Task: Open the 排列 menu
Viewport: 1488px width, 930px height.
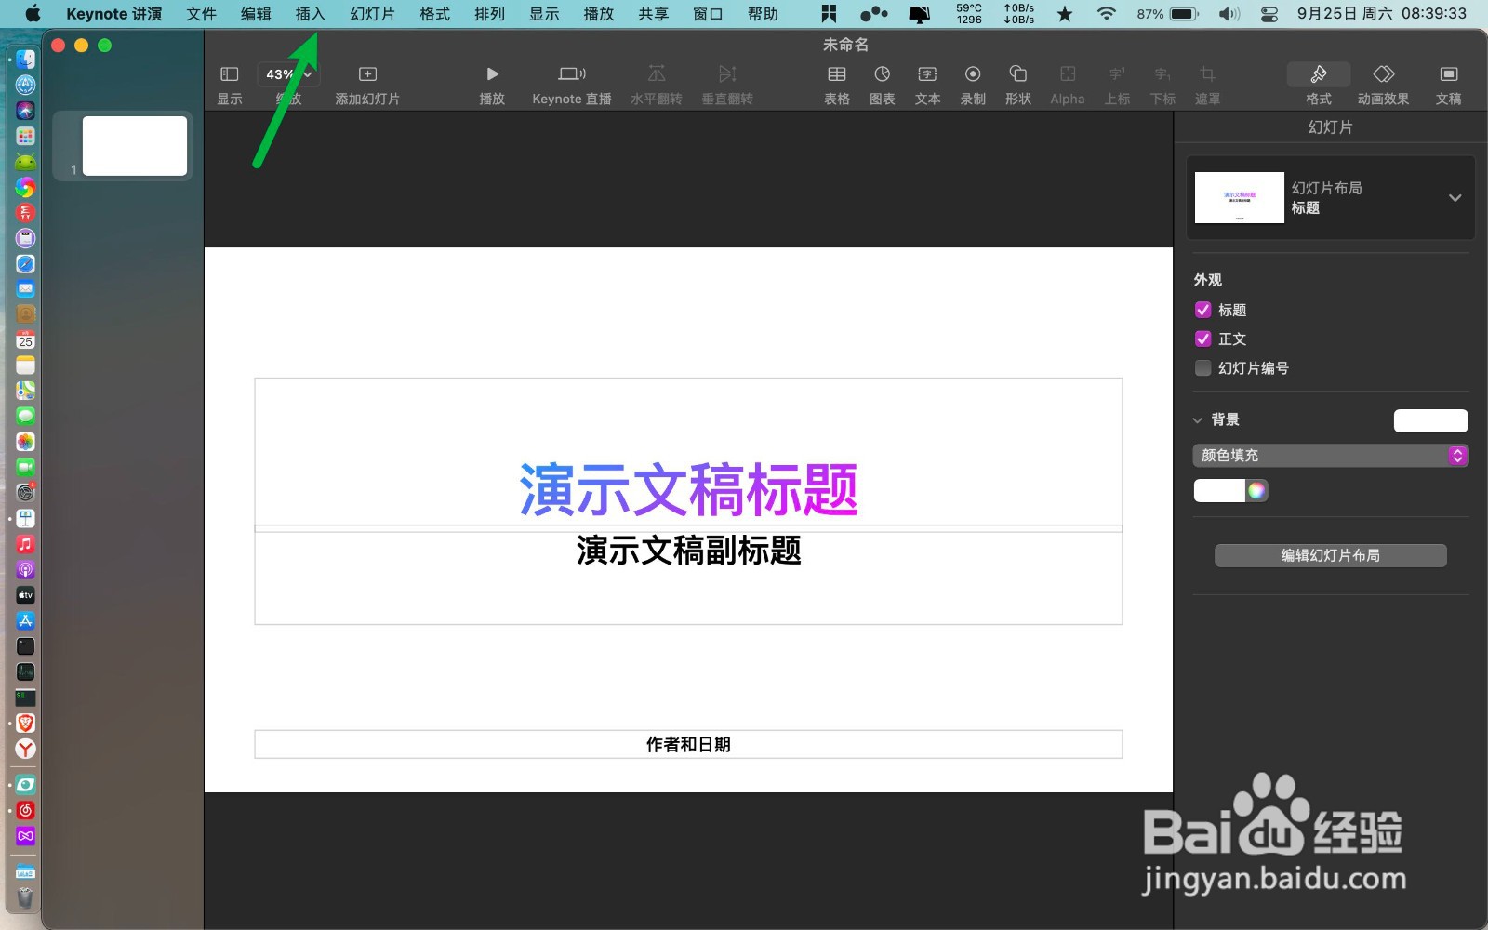Action: 489,14
